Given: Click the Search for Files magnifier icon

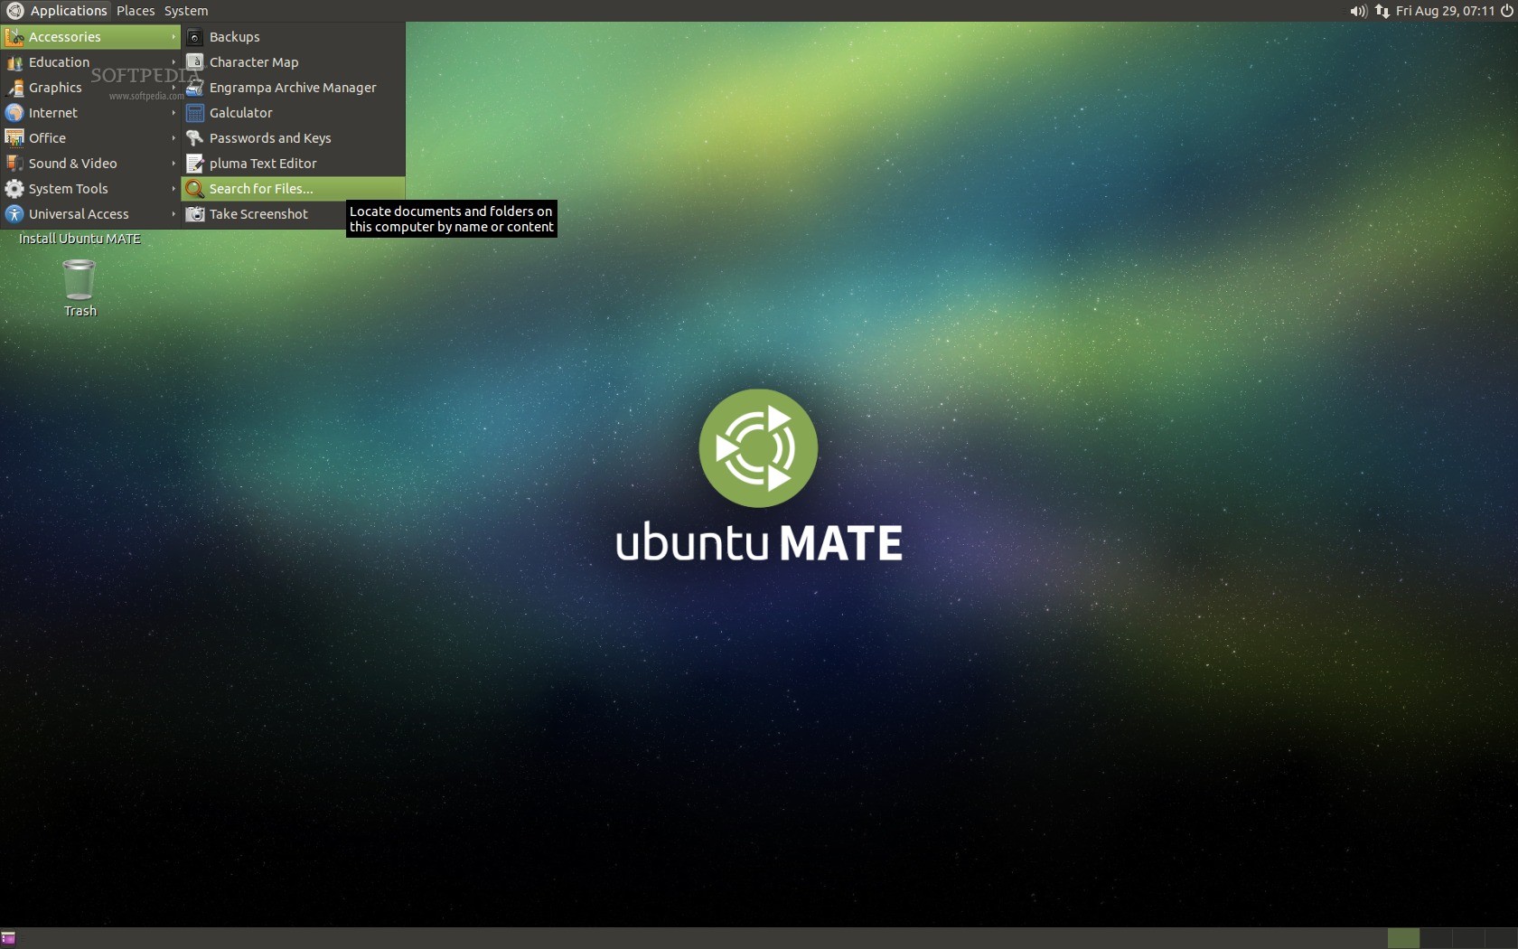Looking at the screenshot, I should click(195, 189).
